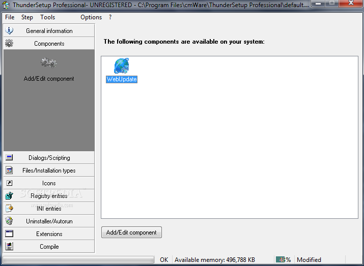This screenshot has width=364, height=266.
Task: Open the Registry entries section
Action: click(x=49, y=195)
